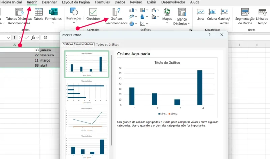Select the line or area chart icon
The width and height of the screenshot is (270, 159).
coord(132,16)
